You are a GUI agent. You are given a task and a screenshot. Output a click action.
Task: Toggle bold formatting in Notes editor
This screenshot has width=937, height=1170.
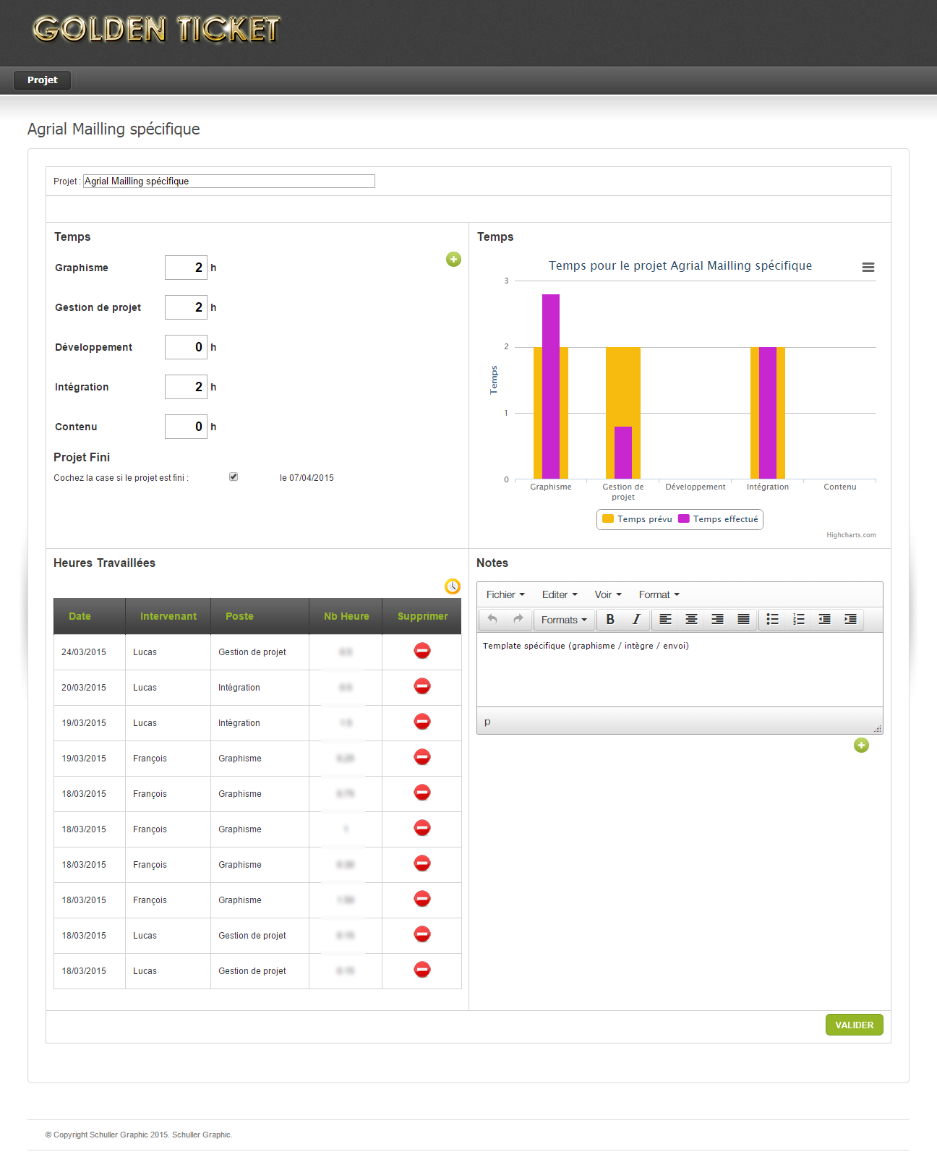click(x=610, y=619)
